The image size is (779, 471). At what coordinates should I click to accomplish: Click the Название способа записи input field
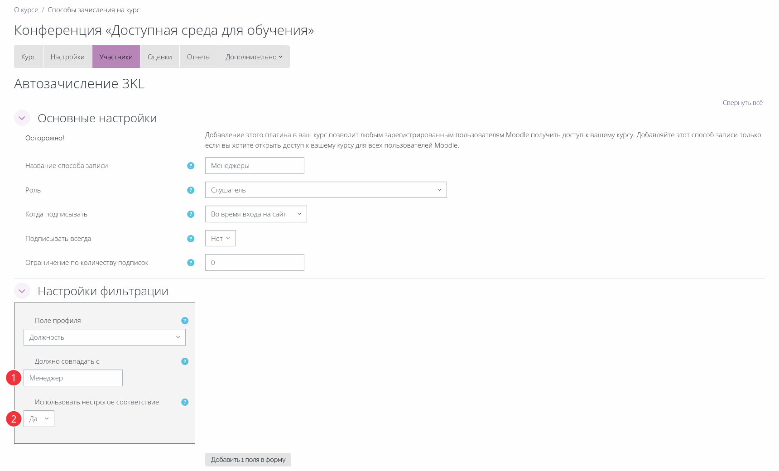pos(255,166)
